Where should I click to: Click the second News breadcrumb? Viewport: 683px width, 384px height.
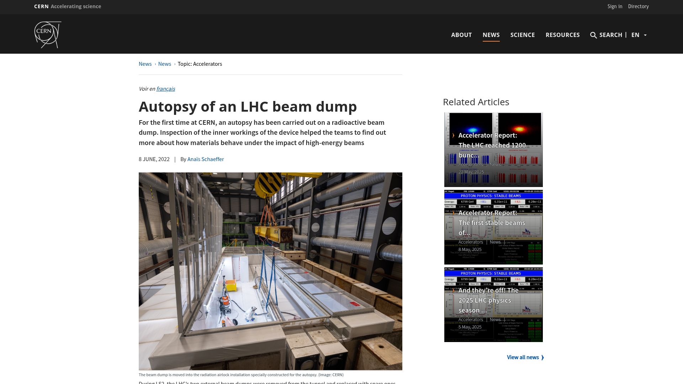pyautogui.click(x=165, y=64)
